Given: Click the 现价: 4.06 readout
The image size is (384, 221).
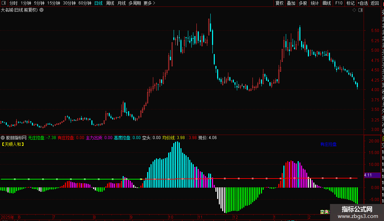Looking at the screenshot, I should coord(207,138).
